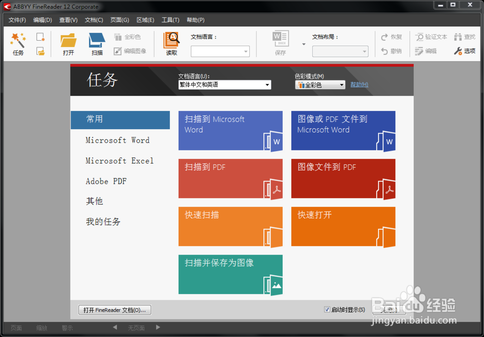Go to next page arrow in status bar

tap(158, 327)
